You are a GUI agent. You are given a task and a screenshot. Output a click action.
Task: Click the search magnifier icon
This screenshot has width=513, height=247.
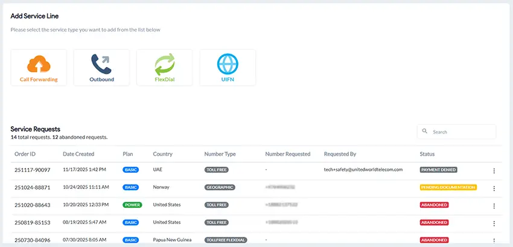(425, 131)
